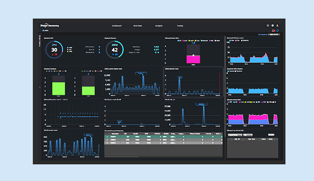Click the peak tooltip on physical reads chart
314x181 pixels.
point(180,77)
